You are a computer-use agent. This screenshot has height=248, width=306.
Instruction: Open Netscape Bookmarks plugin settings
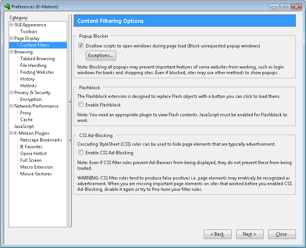pyautogui.click(x=41, y=140)
